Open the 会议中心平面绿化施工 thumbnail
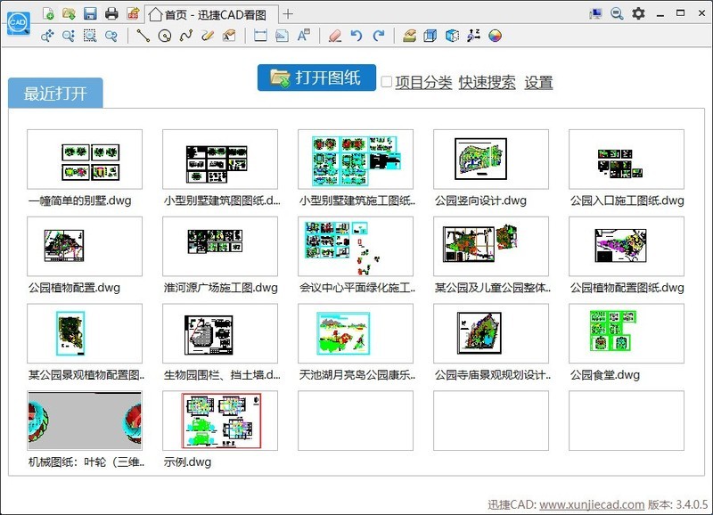Screen dimensions: 713x515 pos(356,247)
